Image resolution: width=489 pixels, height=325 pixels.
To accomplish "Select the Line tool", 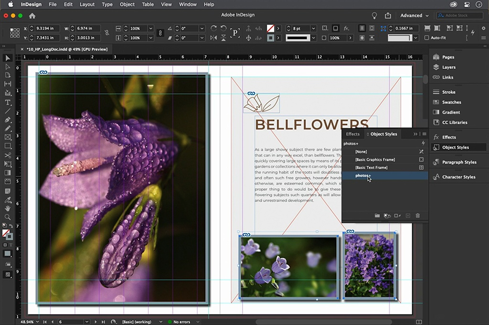I will coord(8,111).
